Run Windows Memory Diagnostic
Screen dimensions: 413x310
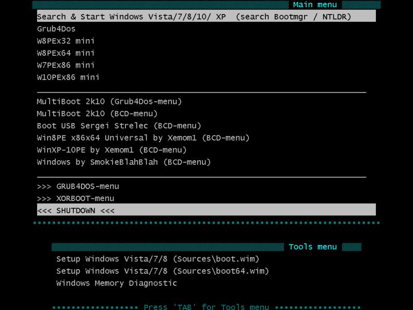pos(117,283)
